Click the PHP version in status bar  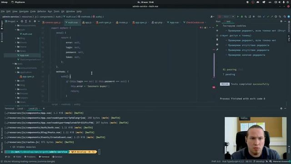pyautogui.click(x=216, y=161)
